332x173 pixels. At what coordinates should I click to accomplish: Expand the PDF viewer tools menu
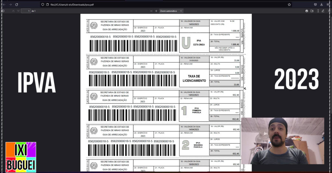pyautogui.click(x=328, y=11)
